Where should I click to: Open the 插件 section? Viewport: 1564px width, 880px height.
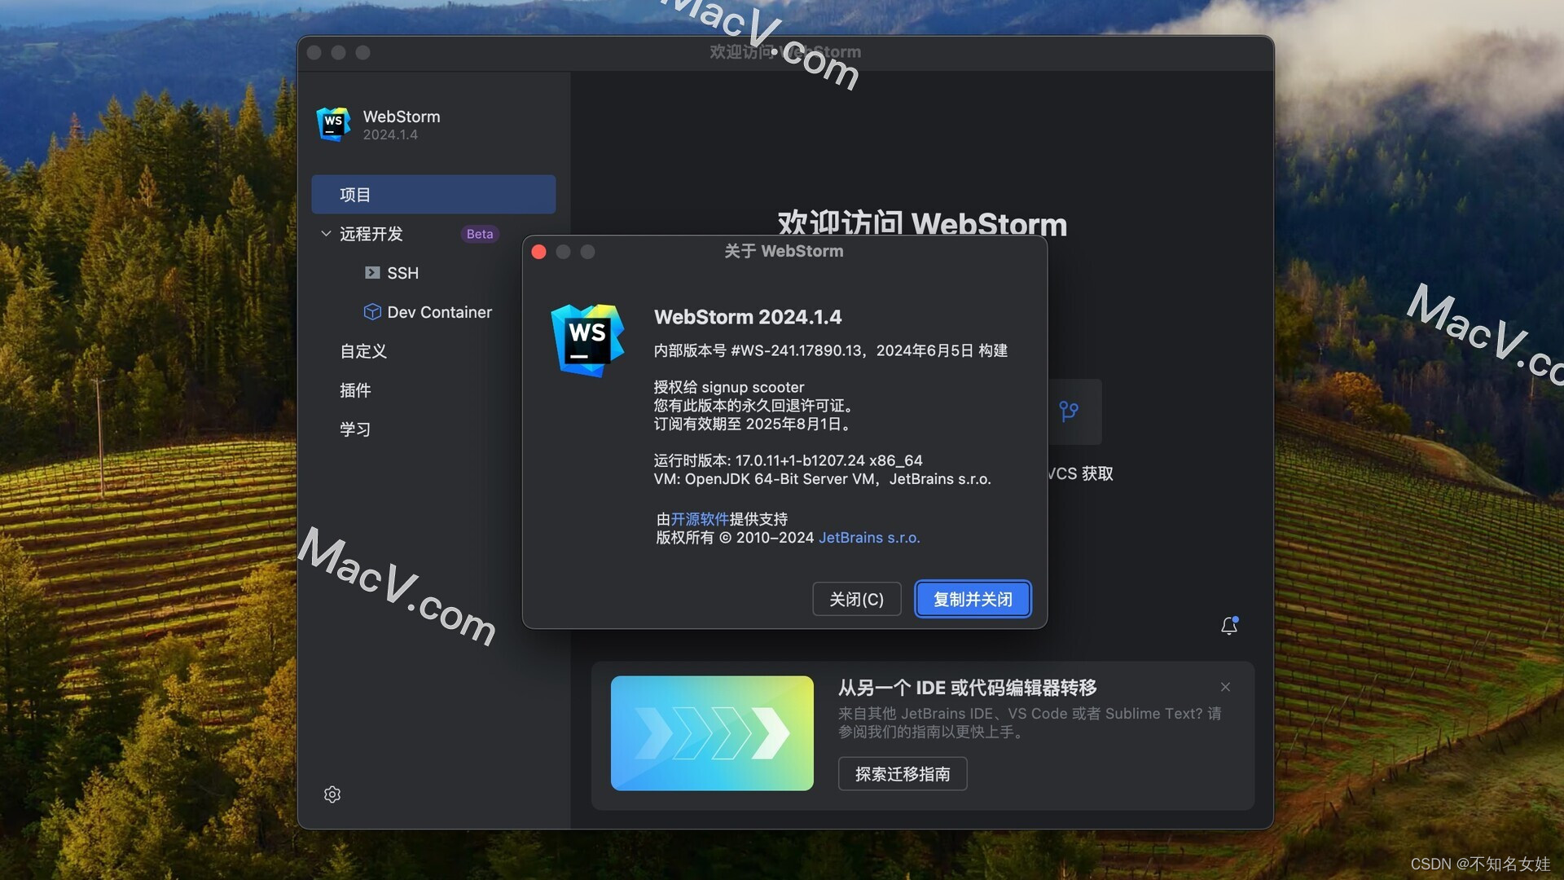tap(355, 390)
